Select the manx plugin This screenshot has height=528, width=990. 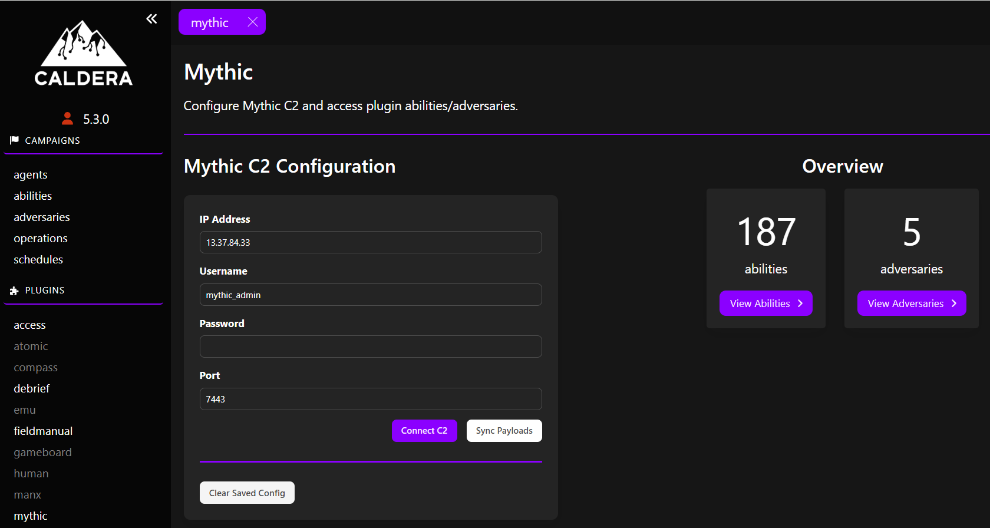pos(27,494)
